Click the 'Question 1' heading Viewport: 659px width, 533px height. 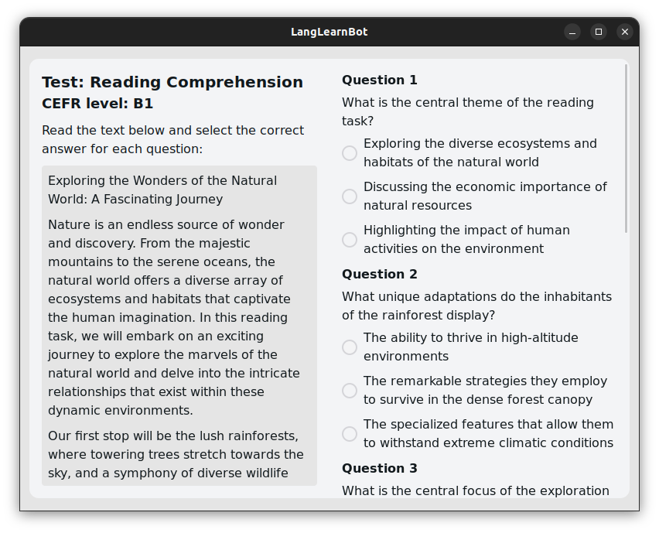(x=380, y=80)
